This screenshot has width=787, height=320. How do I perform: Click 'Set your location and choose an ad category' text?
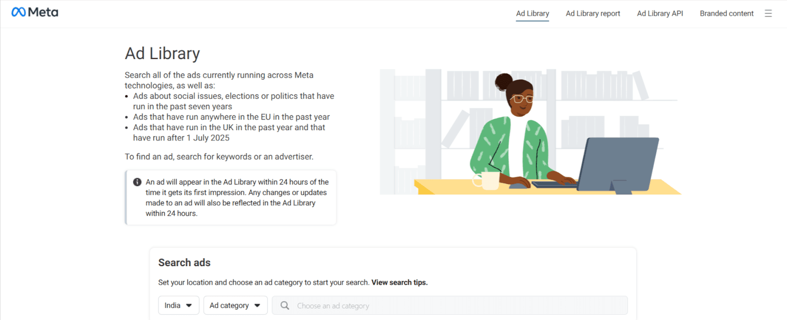(264, 282)
